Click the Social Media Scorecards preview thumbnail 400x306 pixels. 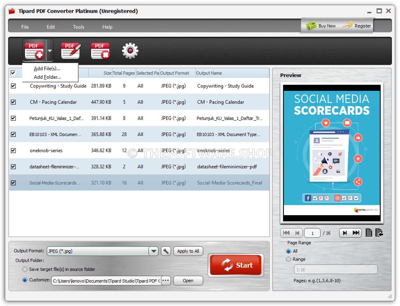332,153
